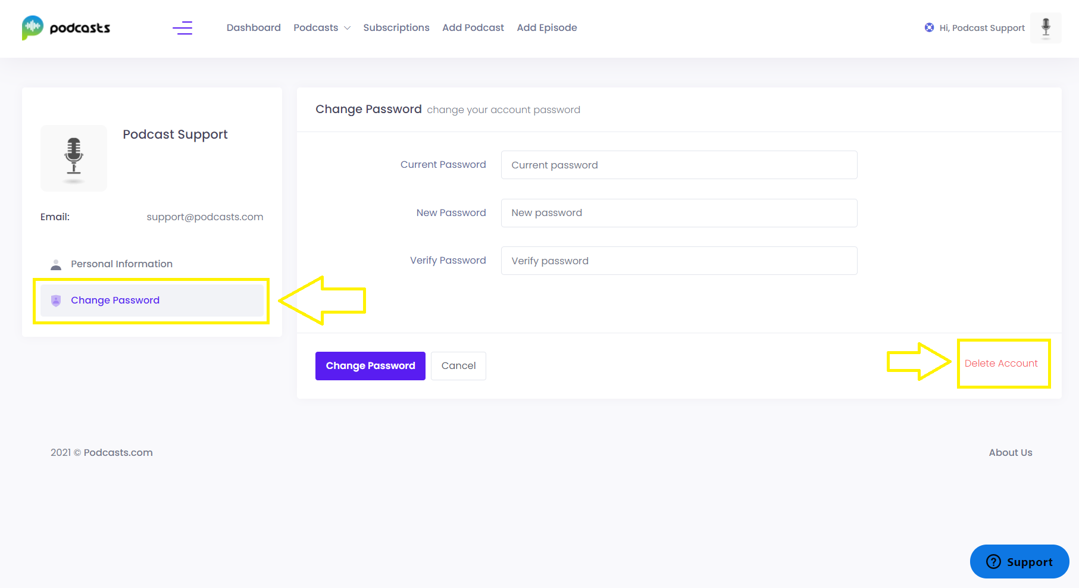Viewport: 1079px width, 588px height.
Task: Click the Current Password field label
Action: tap(443, 164)
